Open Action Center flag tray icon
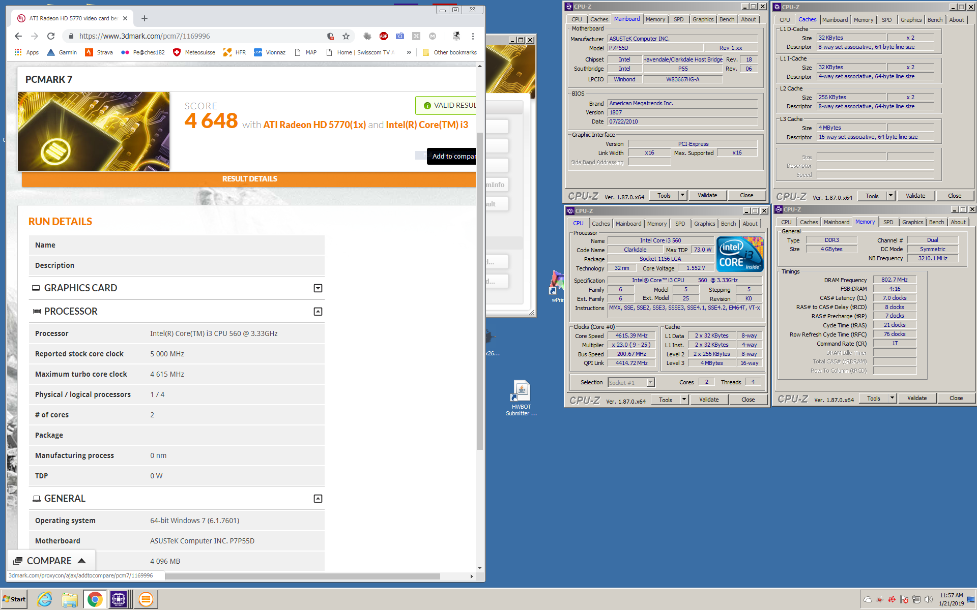Image resolution: width=977 pixels, height=610 pixels. click(x=904, y=599)
